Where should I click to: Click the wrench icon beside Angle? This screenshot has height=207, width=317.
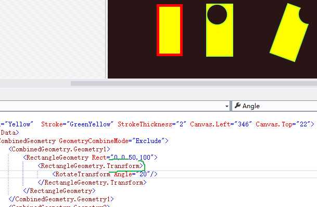tap(237, 106)
